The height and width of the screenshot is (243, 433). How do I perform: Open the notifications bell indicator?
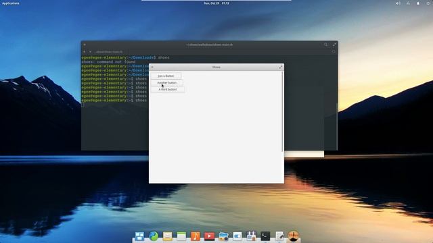[418, 3]
